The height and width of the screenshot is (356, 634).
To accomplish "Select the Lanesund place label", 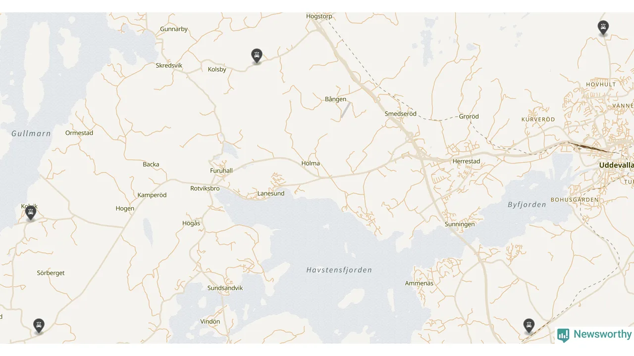I will tap(271, 193).
